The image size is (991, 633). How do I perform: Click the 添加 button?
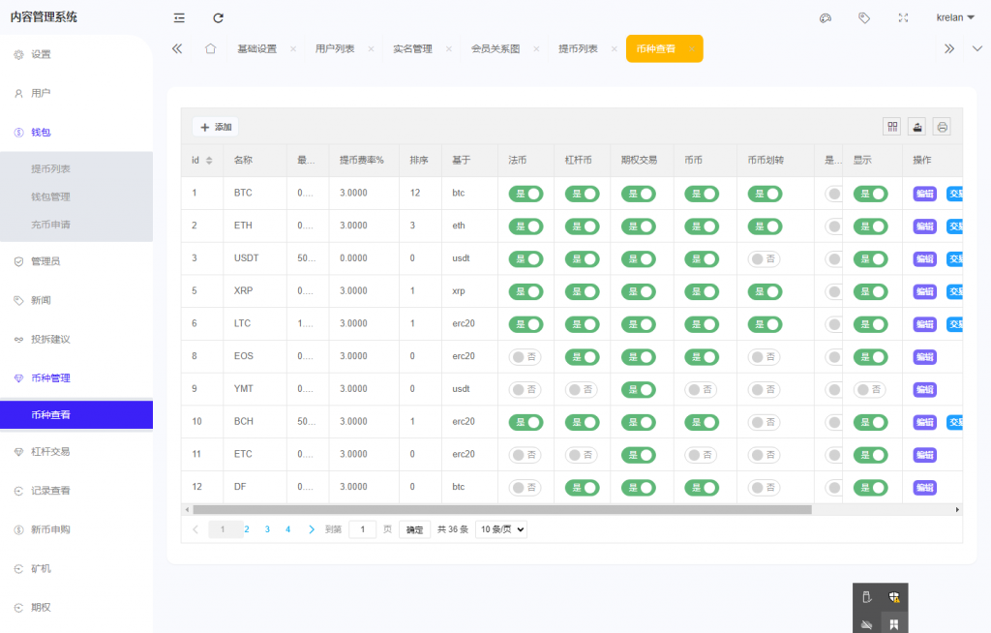[x=215, y=127]
